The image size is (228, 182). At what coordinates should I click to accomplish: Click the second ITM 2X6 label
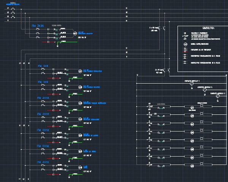[x=43, y=82]
